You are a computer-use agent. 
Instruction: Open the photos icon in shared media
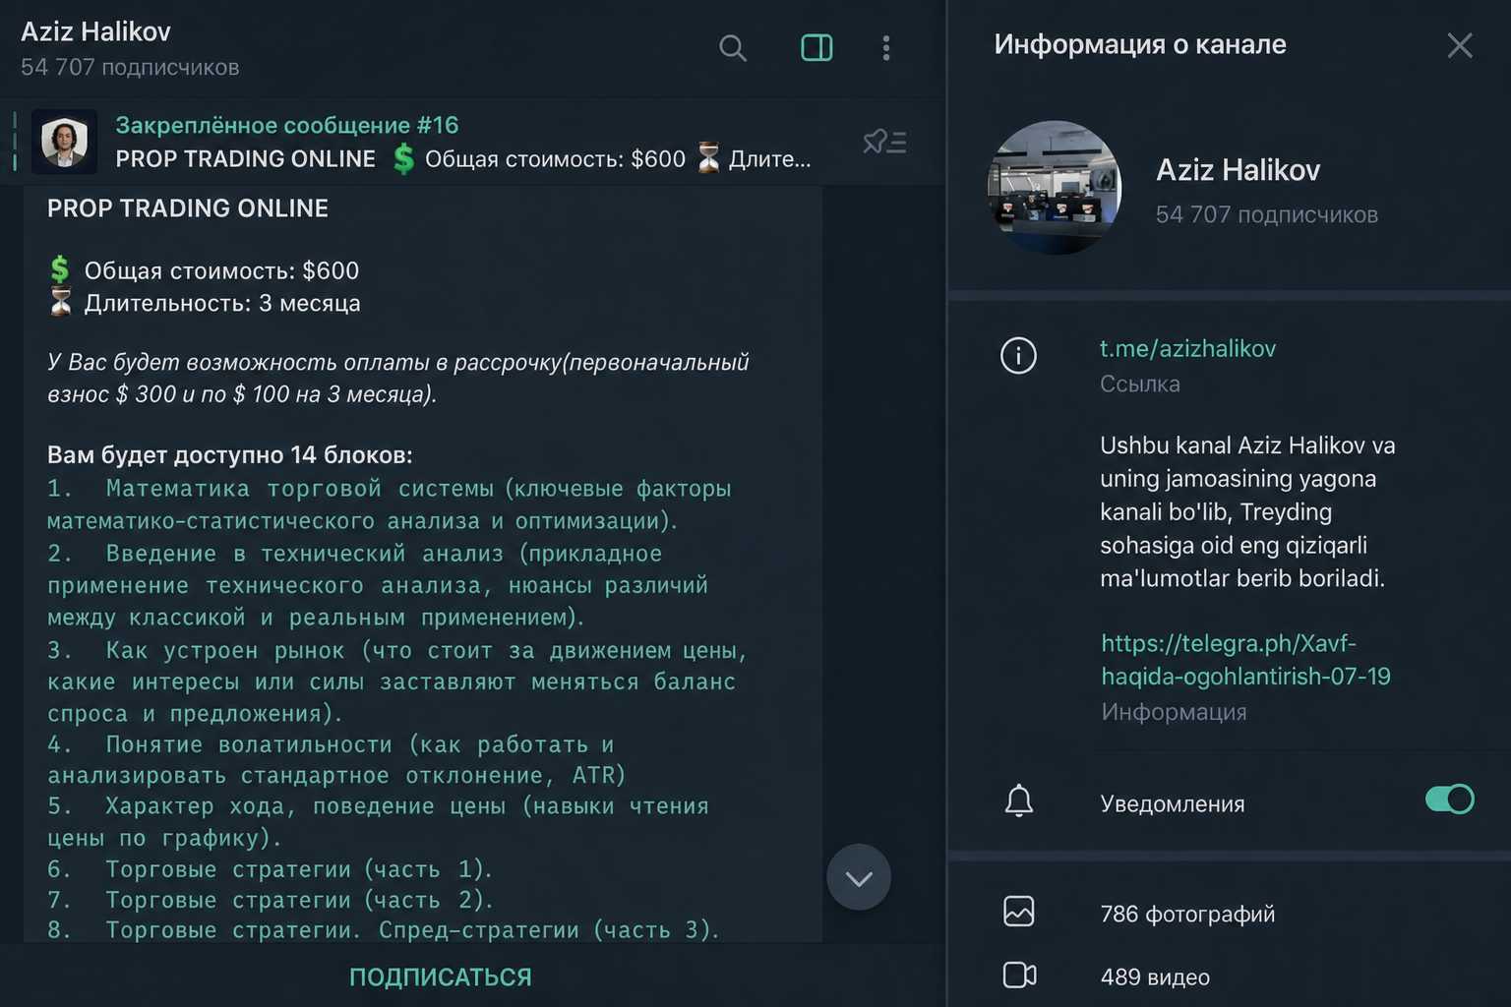(x=1019, y=912)
